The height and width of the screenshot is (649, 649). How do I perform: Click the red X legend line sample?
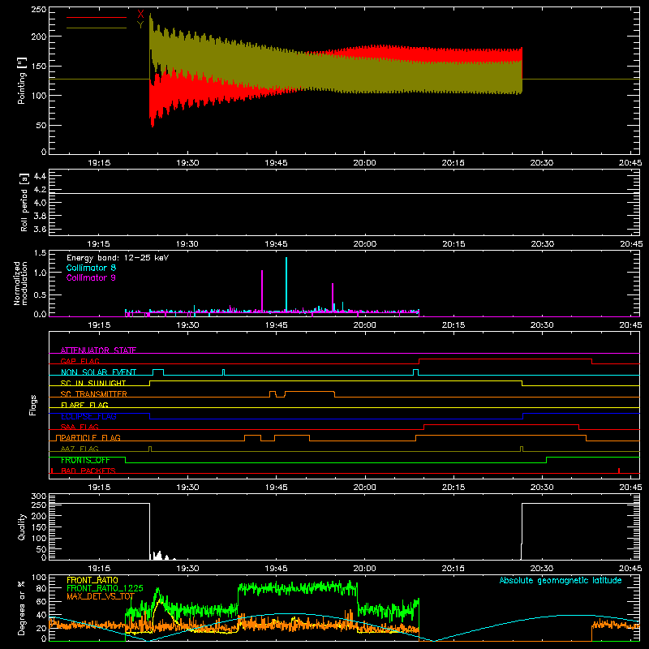pyautogui.click(x=97, y=17)
